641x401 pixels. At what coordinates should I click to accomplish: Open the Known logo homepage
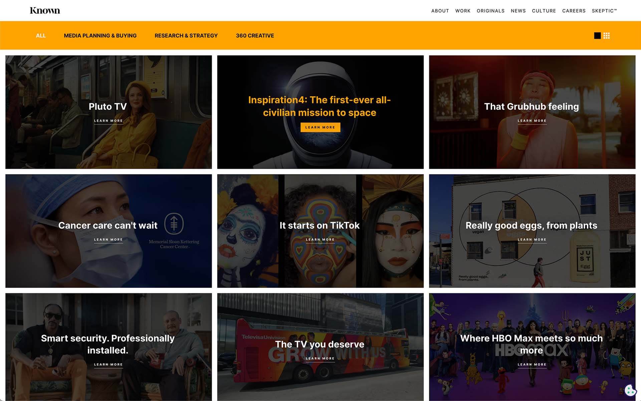point(45,11)
